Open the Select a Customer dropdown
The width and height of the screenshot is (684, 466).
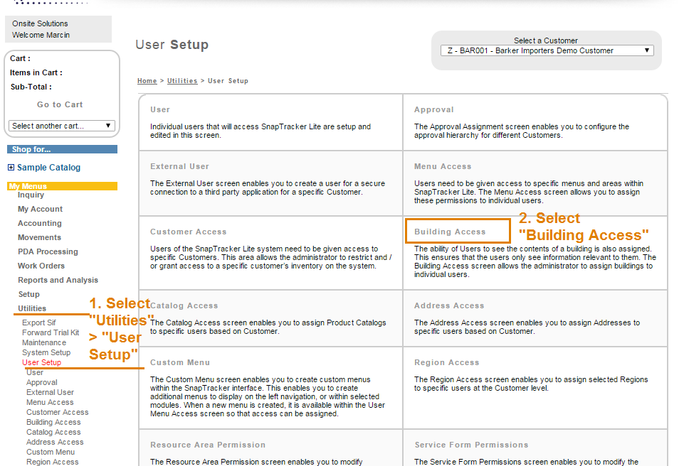point(547,51)
